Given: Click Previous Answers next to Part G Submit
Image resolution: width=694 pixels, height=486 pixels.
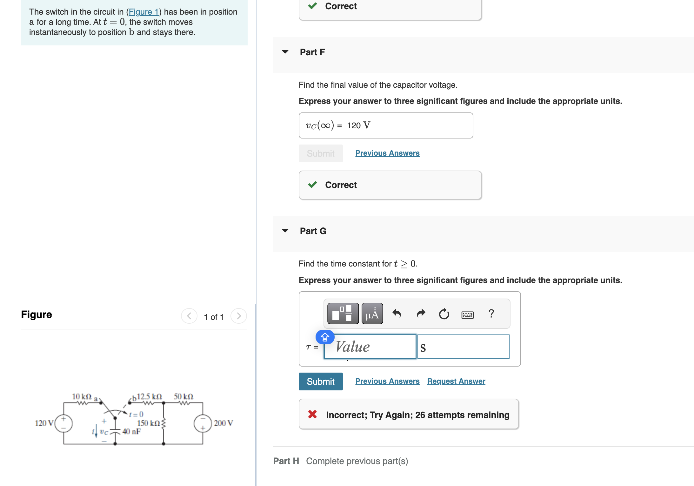Looking at the screenshot, I should (387, 381).
